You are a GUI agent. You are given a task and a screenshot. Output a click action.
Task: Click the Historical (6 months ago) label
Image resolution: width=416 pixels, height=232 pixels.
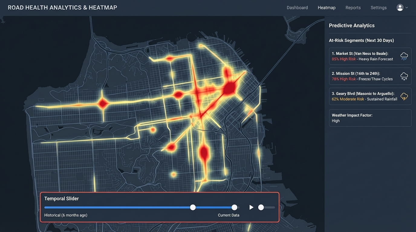click(x=65, y=215)
